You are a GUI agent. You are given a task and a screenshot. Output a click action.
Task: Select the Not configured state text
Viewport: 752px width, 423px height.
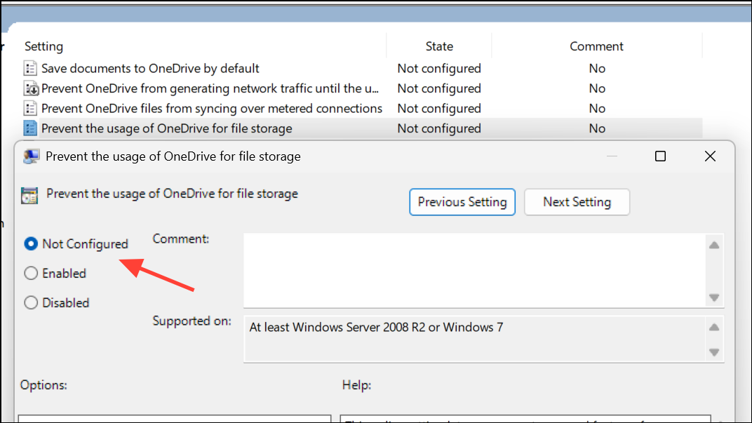point(438,128)
